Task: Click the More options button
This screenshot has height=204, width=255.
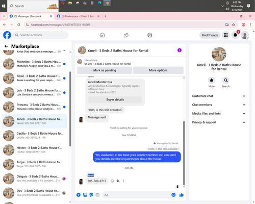Action: tap(158, 70)
